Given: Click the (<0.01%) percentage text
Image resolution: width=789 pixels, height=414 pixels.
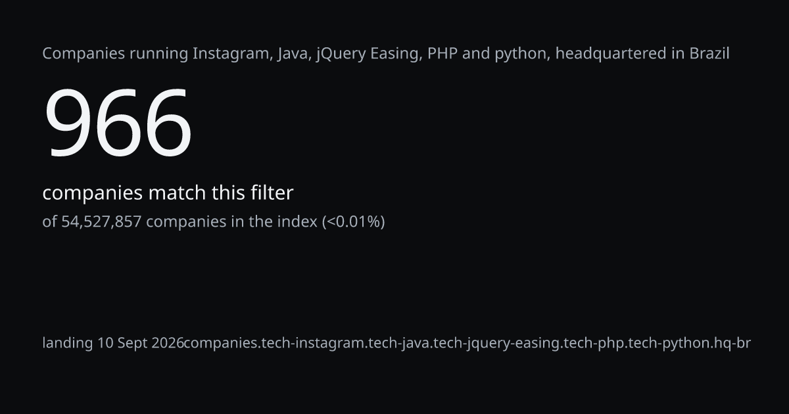Looking at the screenshot, I should pos(353,222).
